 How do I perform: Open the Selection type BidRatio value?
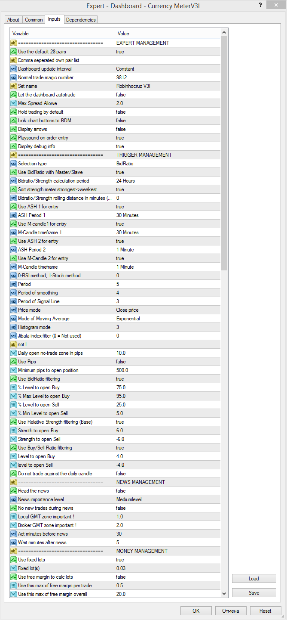coord(168,164)
